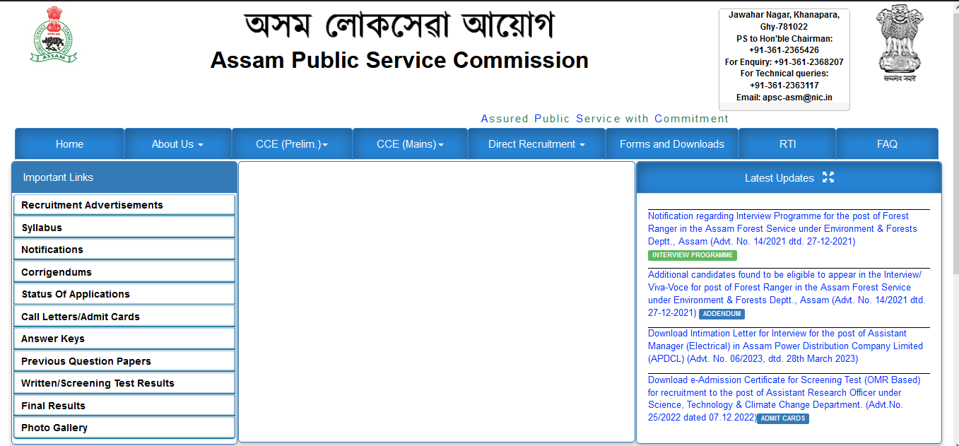Open the FAQ menu item
Viewport: 959px width, 446px height.
click(x=887, y=144)
